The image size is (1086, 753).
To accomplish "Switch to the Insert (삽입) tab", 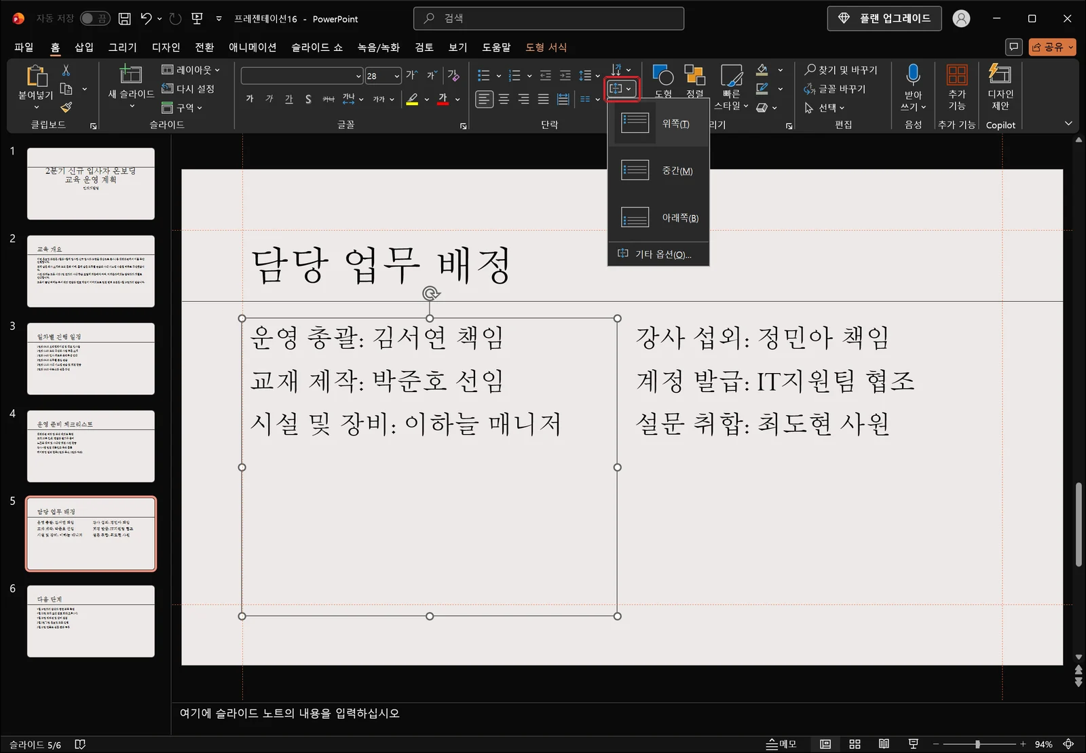I will tap(84, 47).
